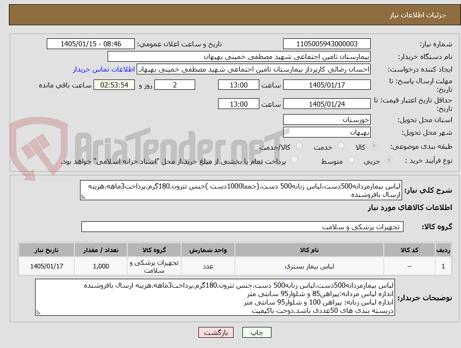Click the table cell تجهیزات پزشکی و سلامت
The width and height of the screenshot is (461, 348).
(x=154, y=266)
